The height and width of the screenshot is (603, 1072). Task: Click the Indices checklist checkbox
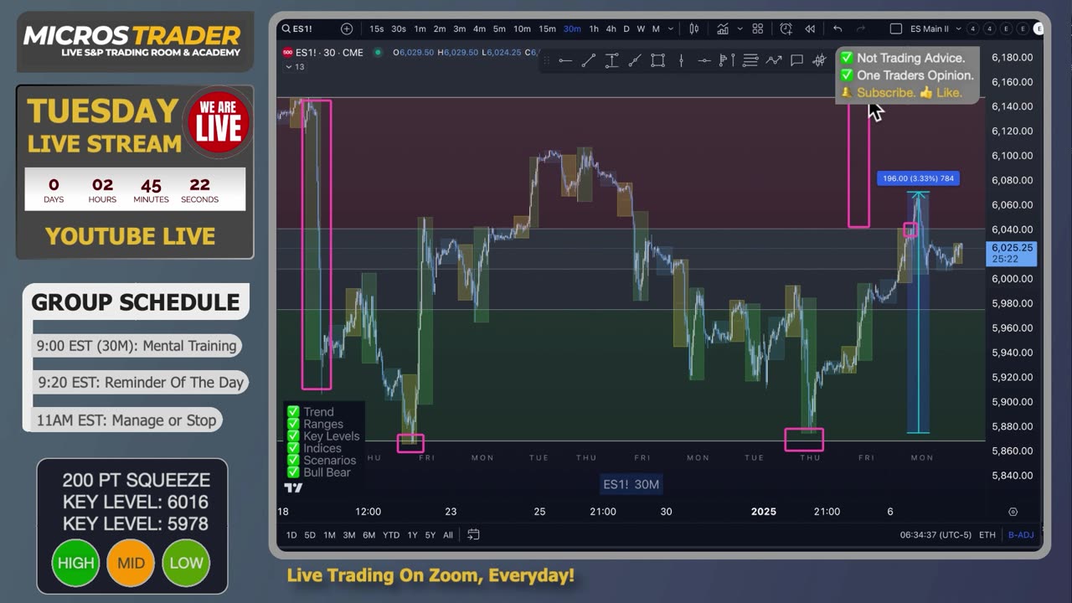tap(293, 448)
